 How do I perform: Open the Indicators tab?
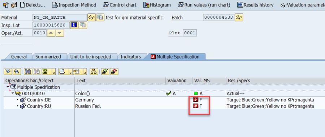pos(131,56)
